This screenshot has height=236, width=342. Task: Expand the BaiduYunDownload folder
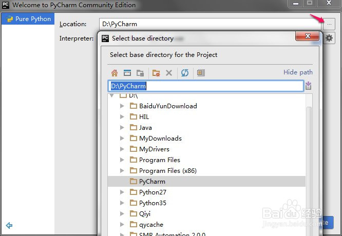(x=122, y=106)
